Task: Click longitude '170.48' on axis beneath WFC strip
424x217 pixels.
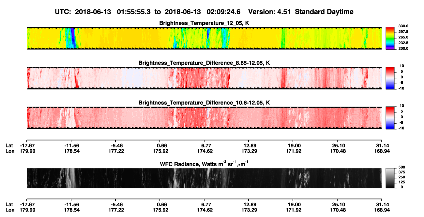Action: coord(338,210)
